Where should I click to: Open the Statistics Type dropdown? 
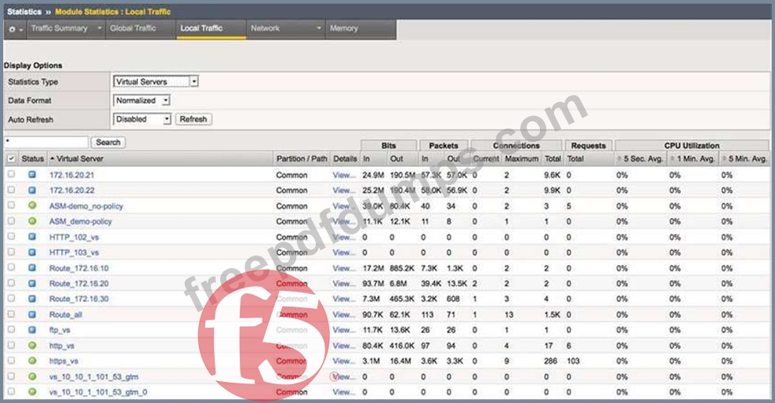click(x=156, y=82)
